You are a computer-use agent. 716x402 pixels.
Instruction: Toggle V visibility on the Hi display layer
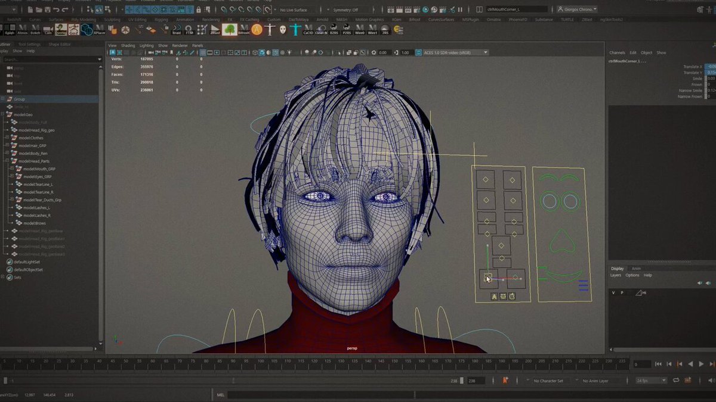(613, 292)
